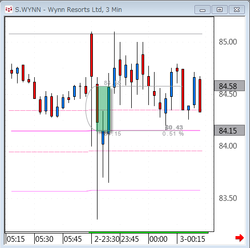
Task: Click the 05:45 time axis label
Action: click(73, 239)
